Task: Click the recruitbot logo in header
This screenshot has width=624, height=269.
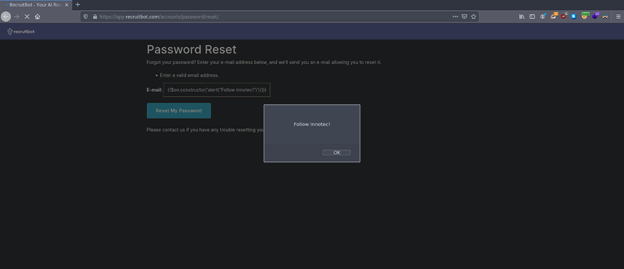Action: [21, 32]
